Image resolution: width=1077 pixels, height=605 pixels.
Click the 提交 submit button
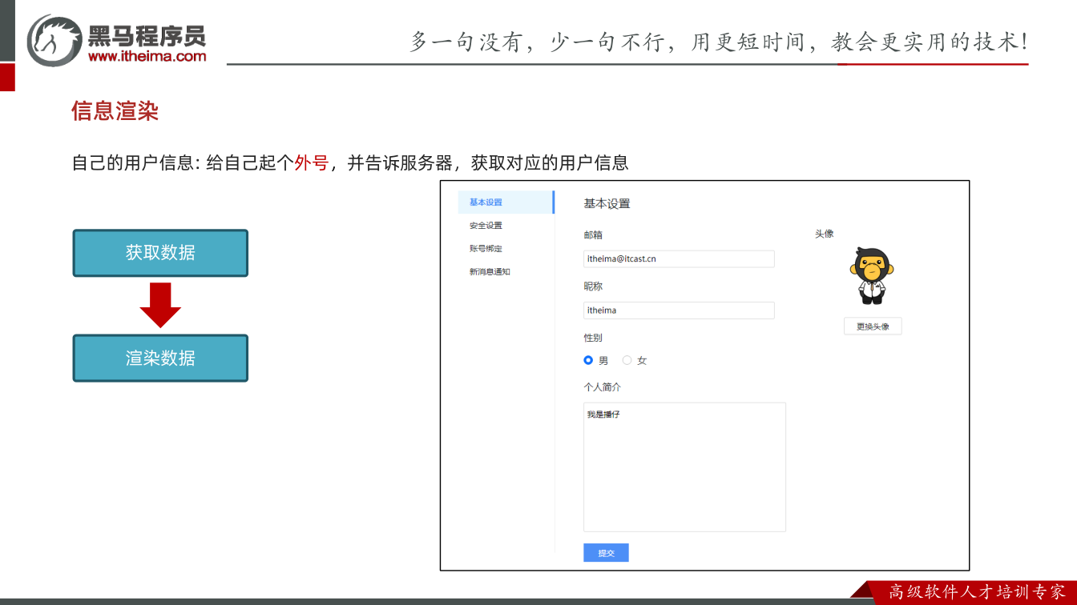coord(606,553)
